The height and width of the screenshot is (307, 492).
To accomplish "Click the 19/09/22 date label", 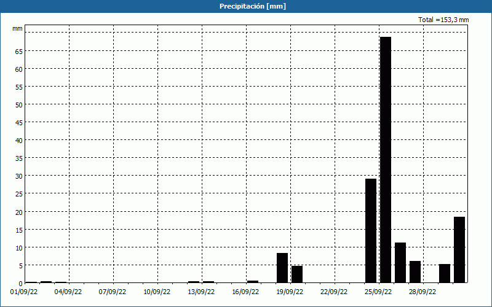I will [290, 292].
